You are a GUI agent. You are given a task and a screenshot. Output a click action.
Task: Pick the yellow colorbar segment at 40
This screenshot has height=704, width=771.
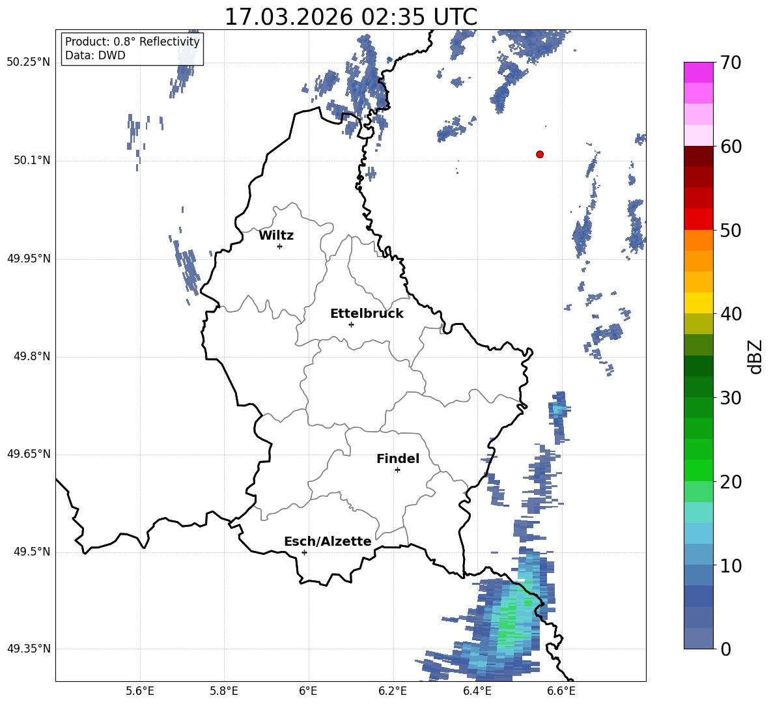[x=698, y=303]
